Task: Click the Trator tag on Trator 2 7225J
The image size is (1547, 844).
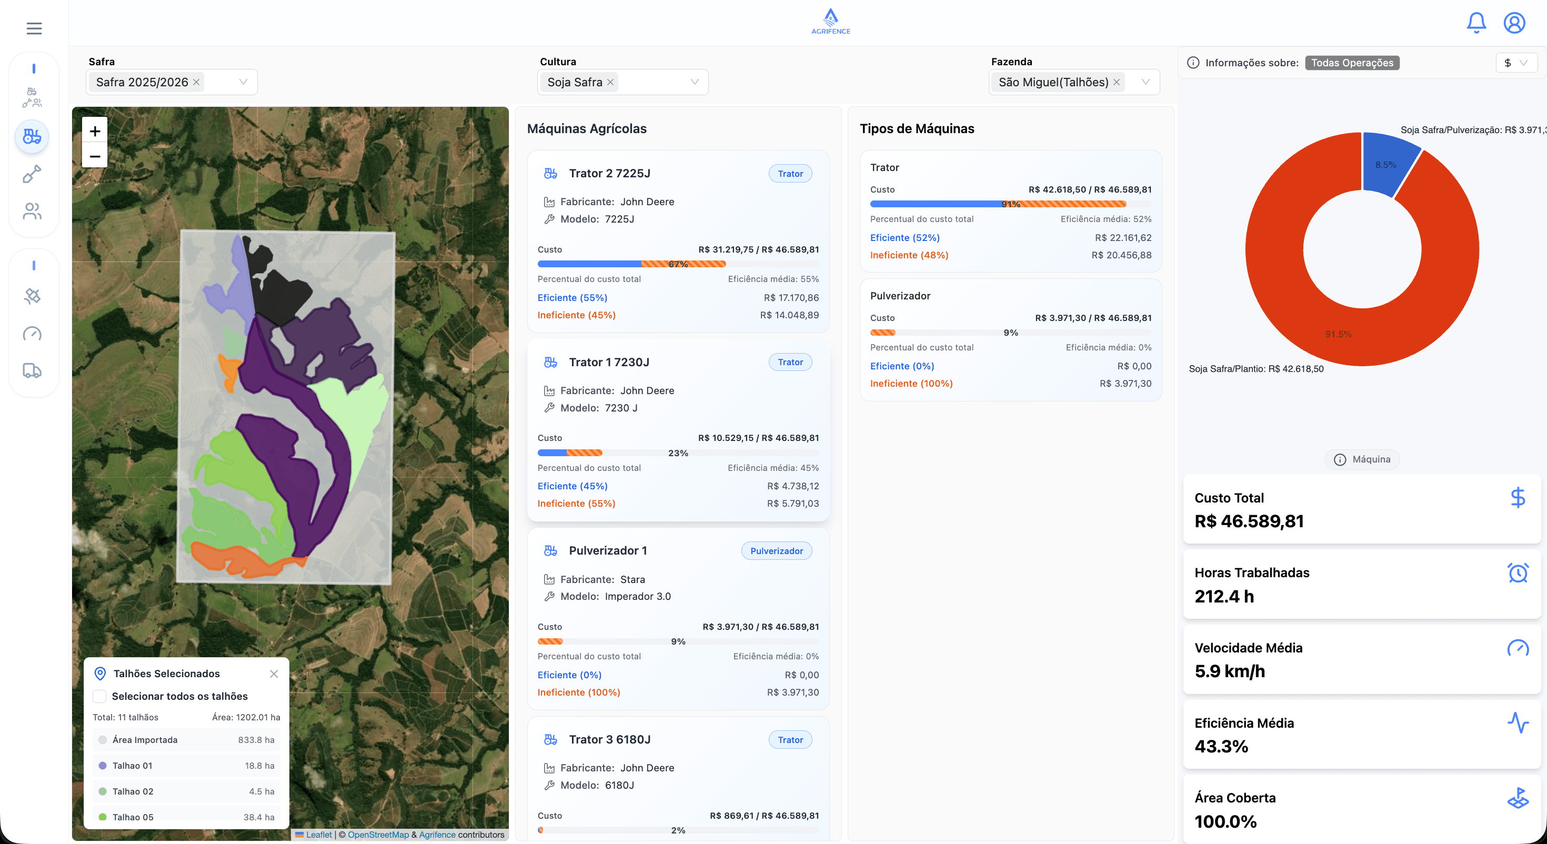Action: [790, 174]
